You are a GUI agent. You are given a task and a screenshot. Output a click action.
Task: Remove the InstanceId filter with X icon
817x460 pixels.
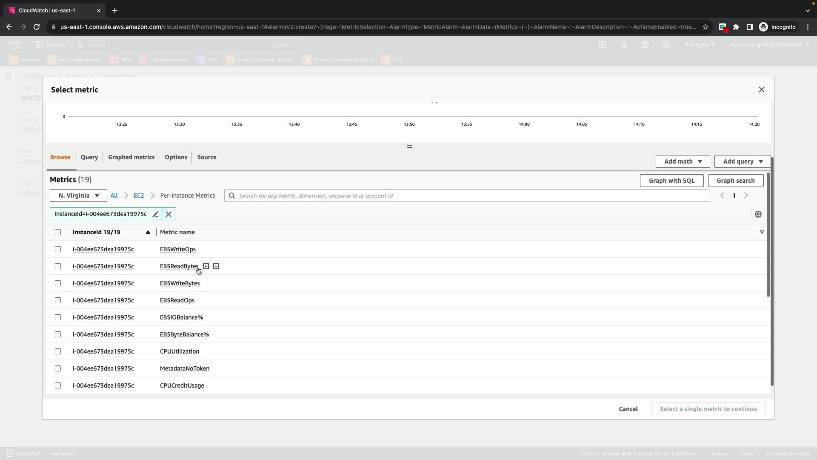click(169, 214)
